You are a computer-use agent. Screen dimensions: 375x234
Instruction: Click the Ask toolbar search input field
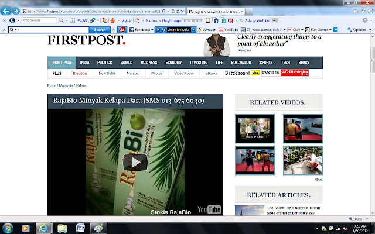point(49,30)
